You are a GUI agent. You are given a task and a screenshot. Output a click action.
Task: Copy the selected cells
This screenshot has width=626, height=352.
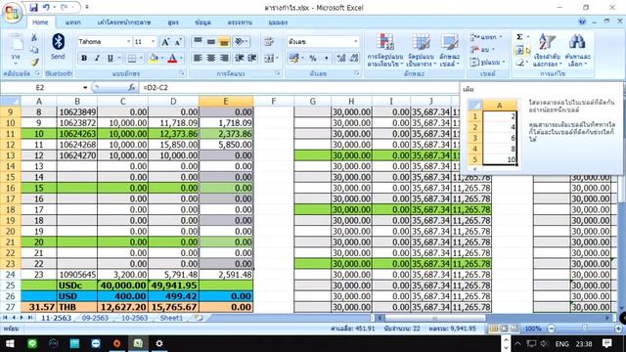34,50
